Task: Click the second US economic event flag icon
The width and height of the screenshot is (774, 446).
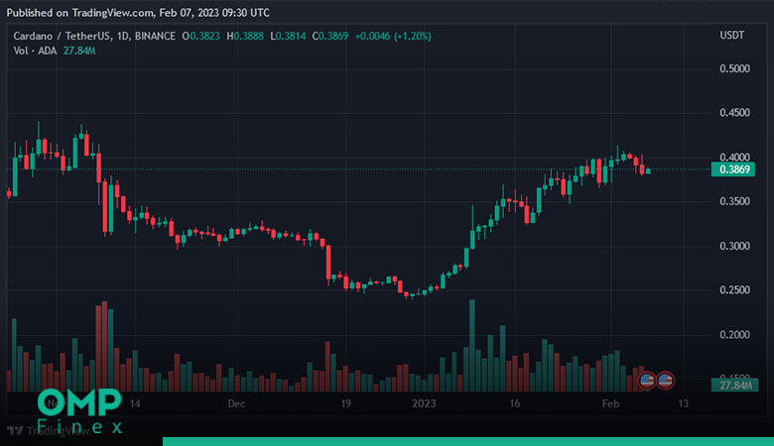Action: [665, 381]
